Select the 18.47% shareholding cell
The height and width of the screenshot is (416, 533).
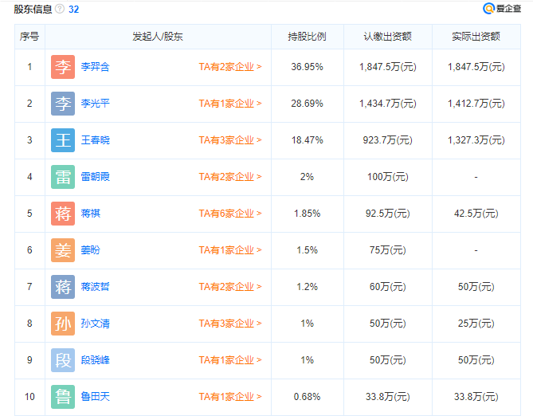point(307,140)
